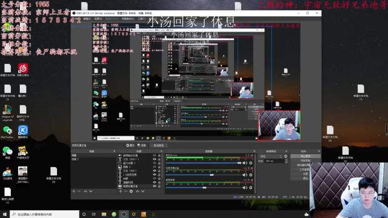Image resolution: width=388 pixels, height=218 pixels.
Task: Adjust transition duration stepper arrows
Action: click(x=286, y=161)
